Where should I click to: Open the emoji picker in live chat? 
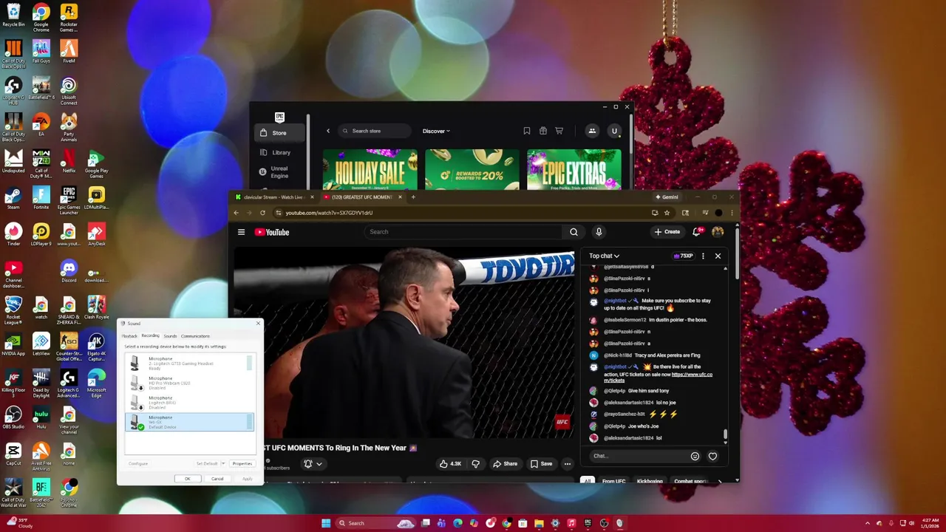pyautogui.click(x=695, y=456)
